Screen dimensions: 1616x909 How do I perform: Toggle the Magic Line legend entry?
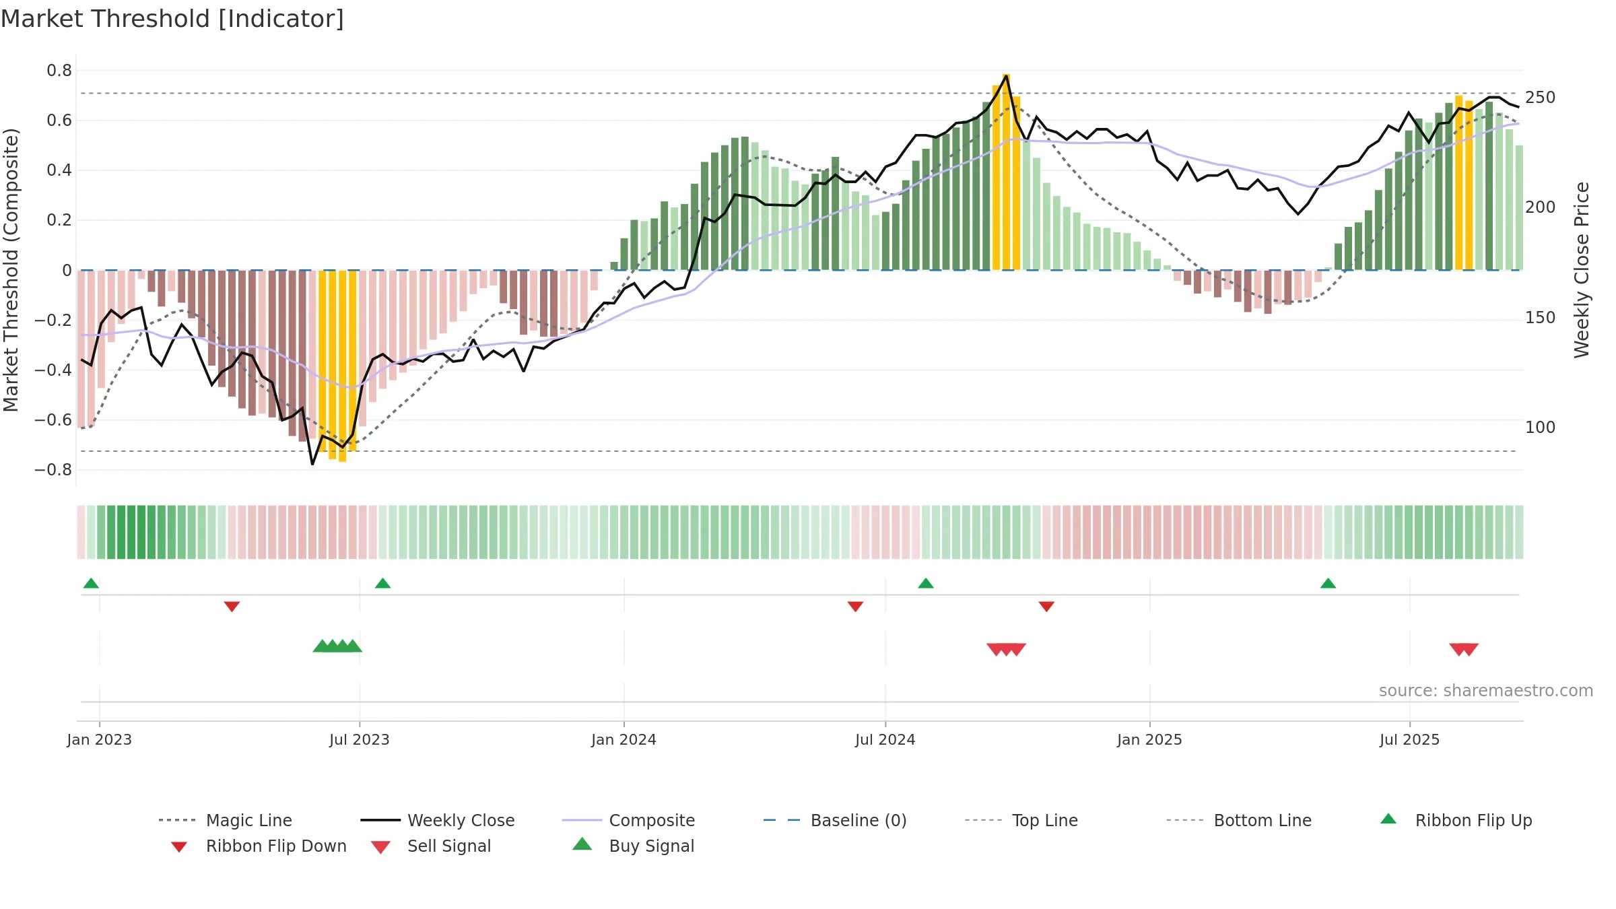[226, 820]
